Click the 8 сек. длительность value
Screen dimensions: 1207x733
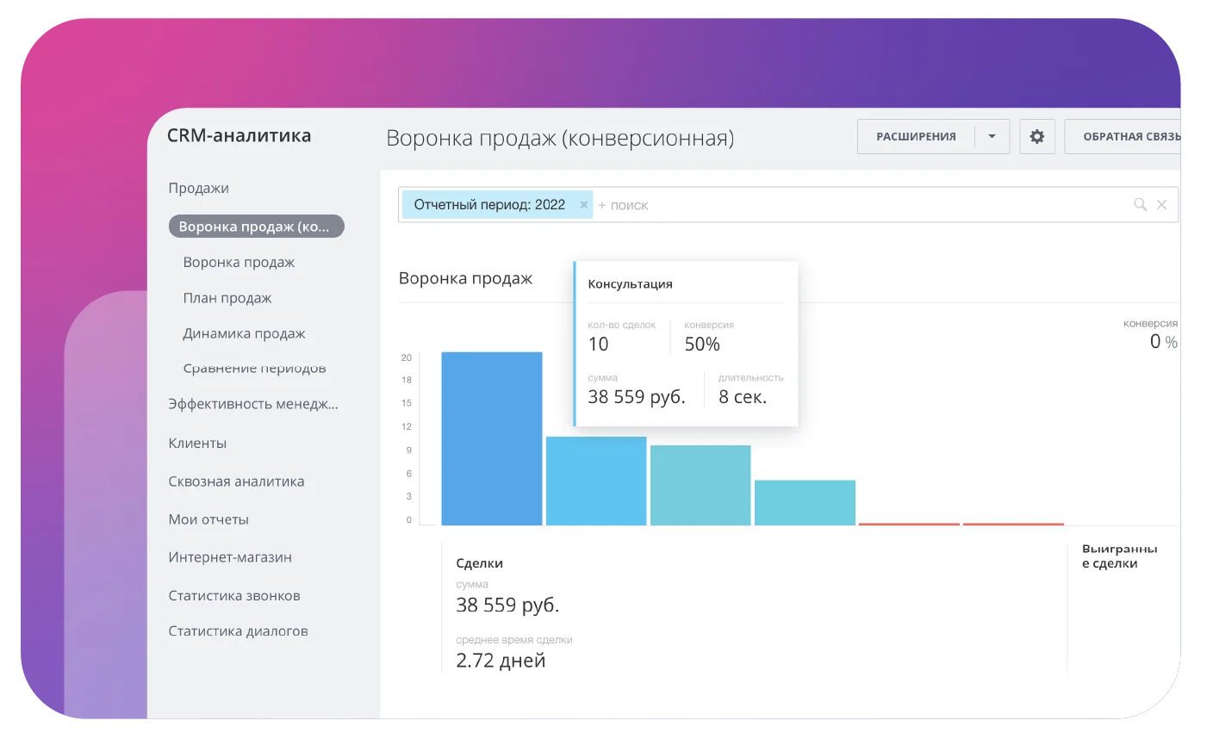743,397
